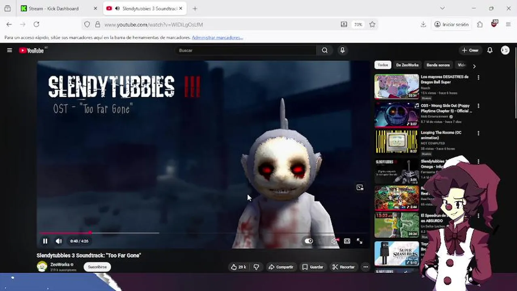
Task: Open the browser application menu
Action: point(509,25)
